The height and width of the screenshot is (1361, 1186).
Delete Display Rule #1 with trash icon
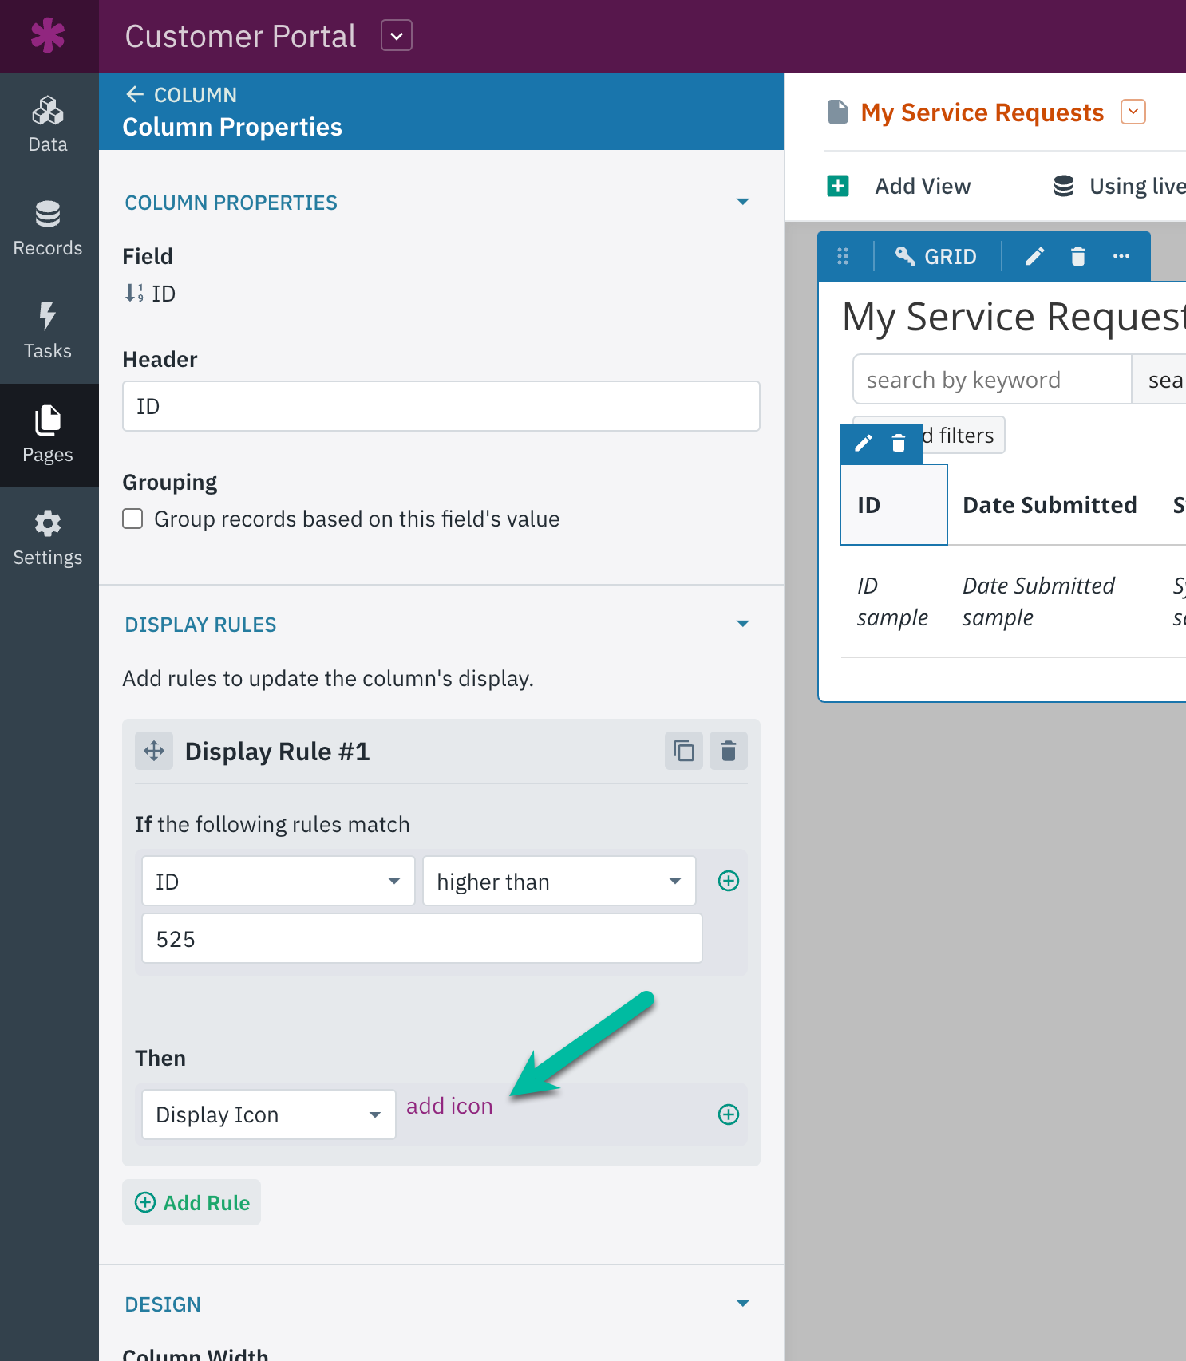[x=728, y=751]
